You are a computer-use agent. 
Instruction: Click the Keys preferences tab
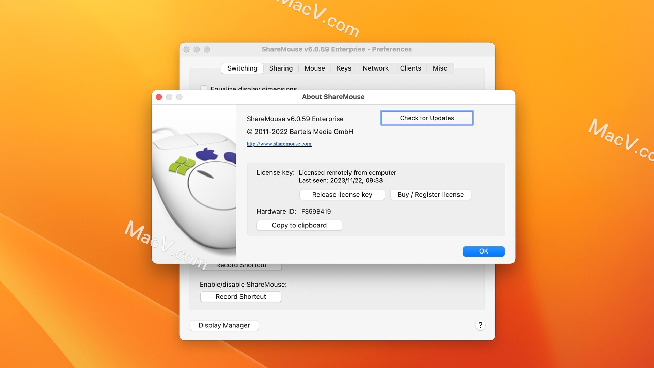pos(344,68)
